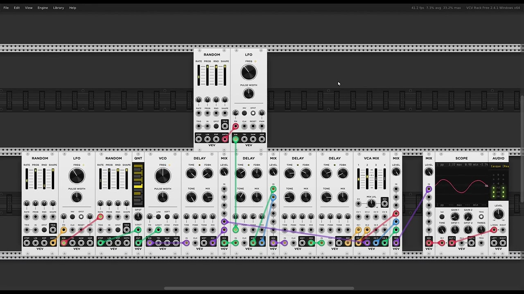524x294 pixels.
Task: Click the MIX output jack on the MIX module beside SCOPE
Action: 429,243
